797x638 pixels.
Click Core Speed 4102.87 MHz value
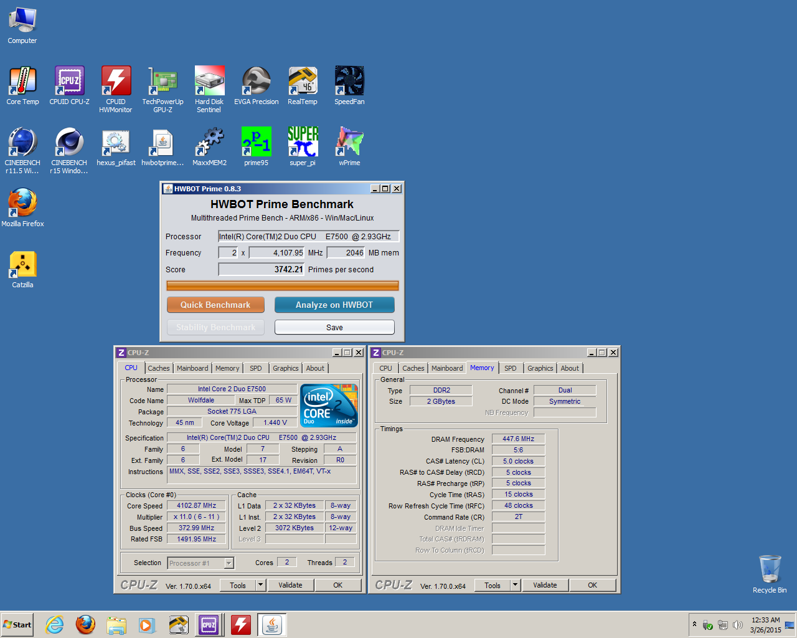(197, 505)
